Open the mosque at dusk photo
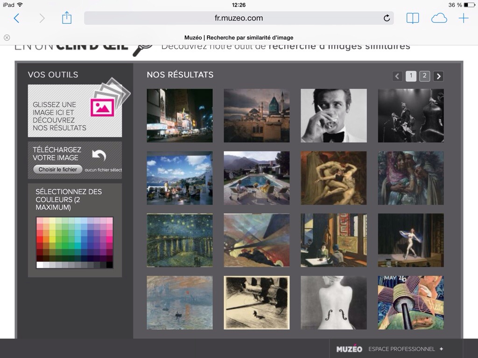The width and height of the screenshot is (478, 358). (x=257, y=116)
